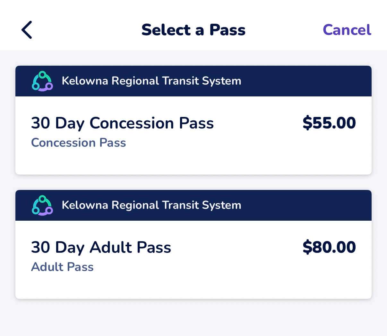The width and height of the screenshot is (387, 336).
Task: Click the $55.00 price
Action: point(329,123)
